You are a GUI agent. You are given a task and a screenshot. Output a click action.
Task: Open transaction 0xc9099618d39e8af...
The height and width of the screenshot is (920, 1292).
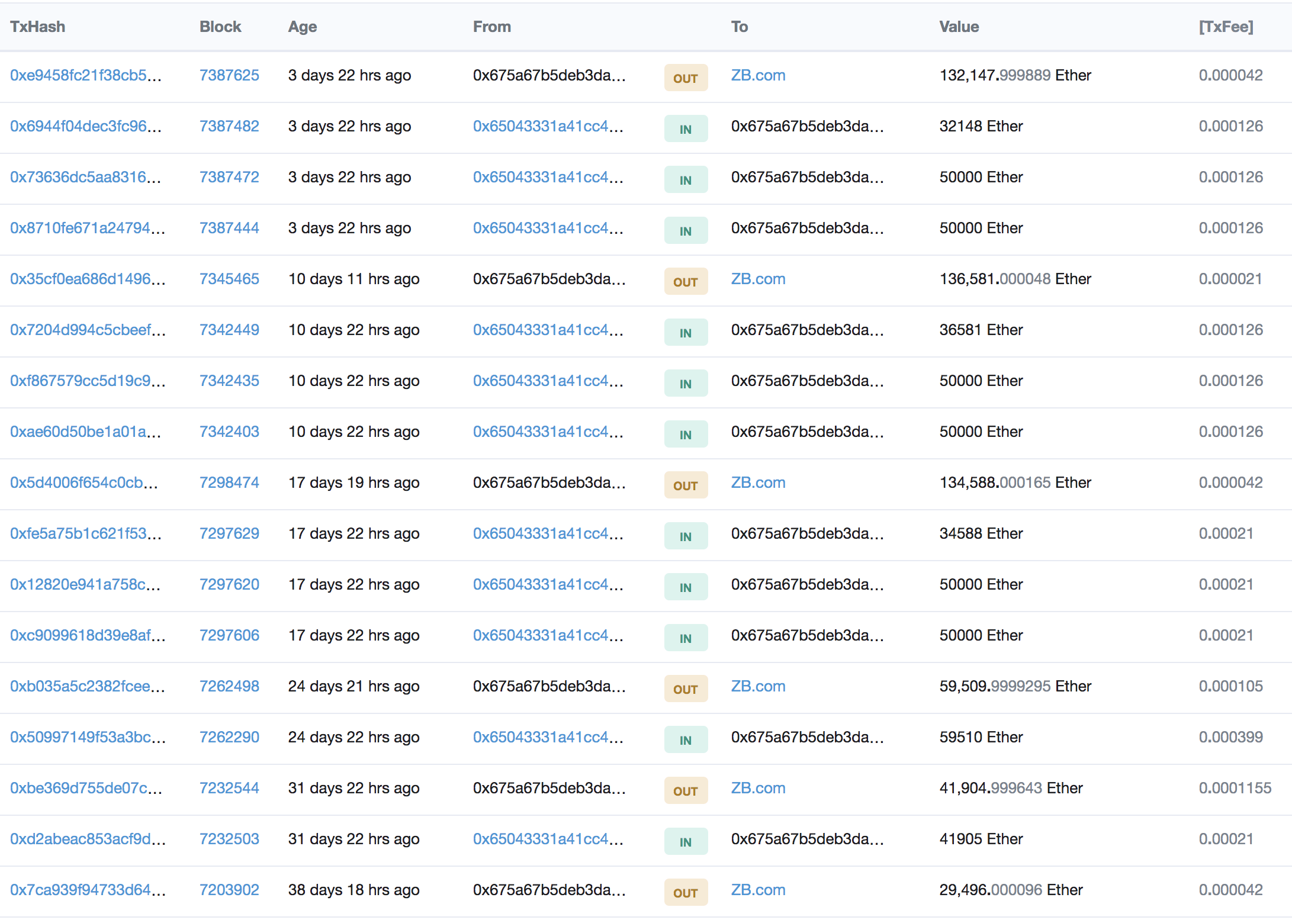(88, 635)
